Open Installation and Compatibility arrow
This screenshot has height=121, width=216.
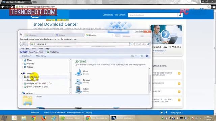click(x=179, y=100)
